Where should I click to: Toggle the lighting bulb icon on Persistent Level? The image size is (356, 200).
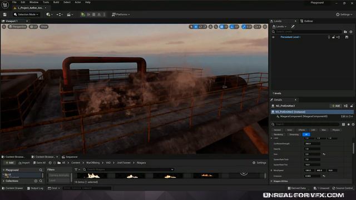[329, 37]
